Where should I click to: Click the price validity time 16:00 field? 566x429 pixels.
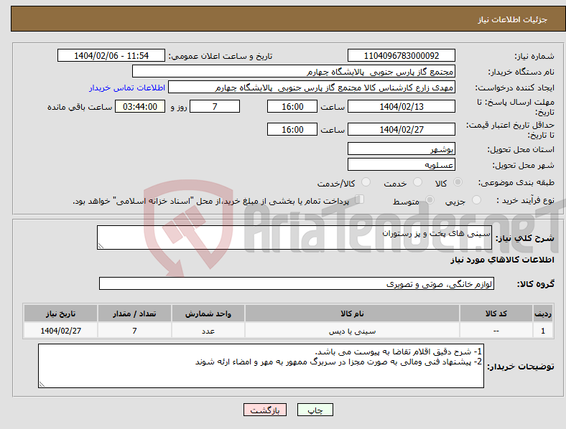pos(292,129)
